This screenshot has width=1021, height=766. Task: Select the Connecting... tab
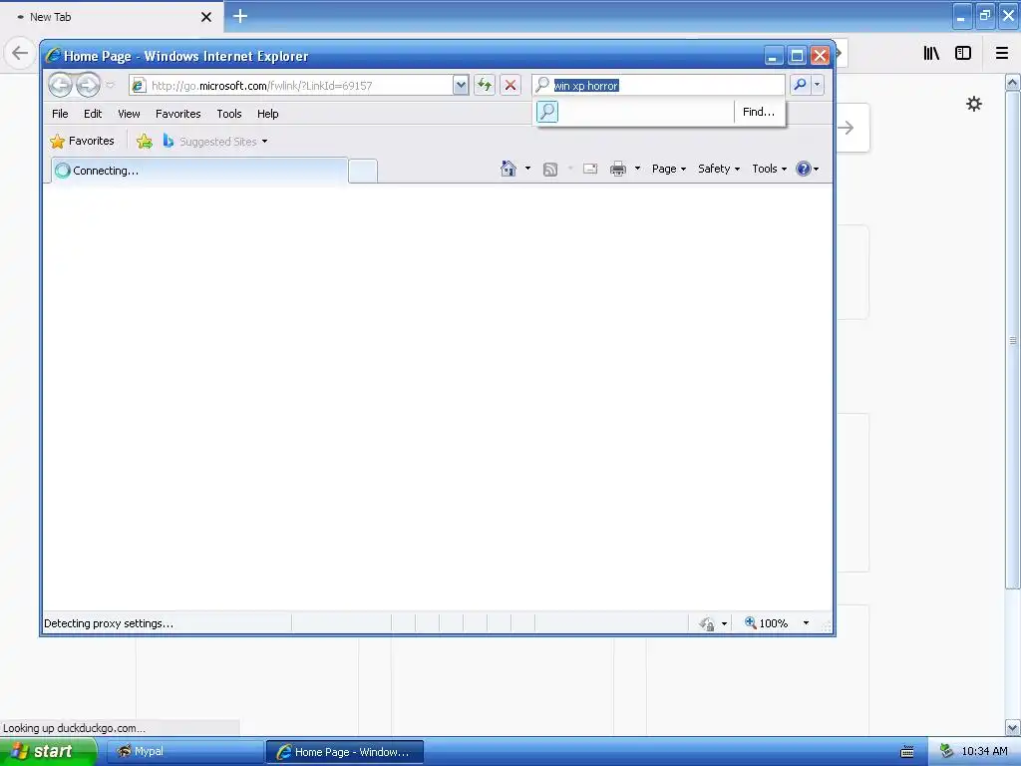click(x=199, y=171)
